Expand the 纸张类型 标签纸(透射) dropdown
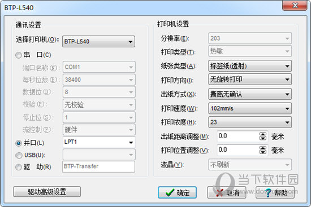 tap(250, 66)
